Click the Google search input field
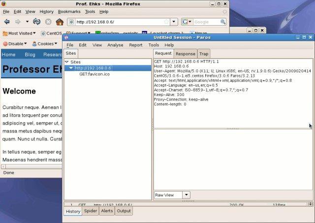The width and height of the screenshot is (315, 223). pos(207,22)
